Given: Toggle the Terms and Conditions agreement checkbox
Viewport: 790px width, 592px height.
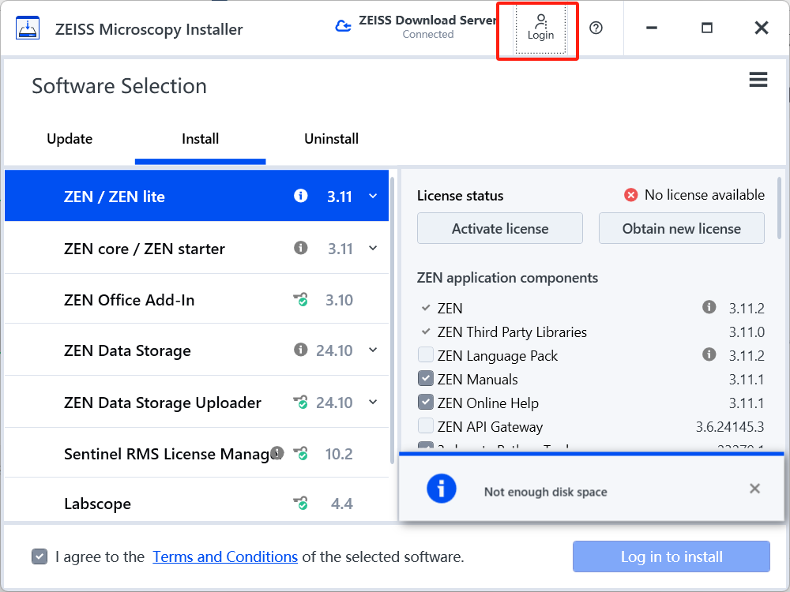Looking at the screenshot, I should pyautogui.click(x=39, y=556).
